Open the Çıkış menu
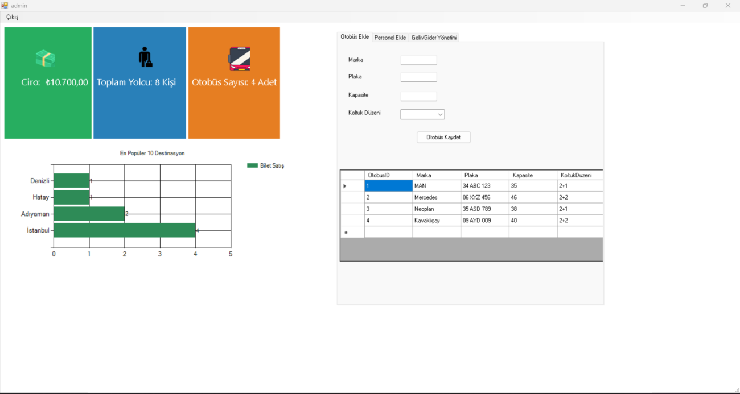Screen dimensions: 740x394 [x=13, y=17]
